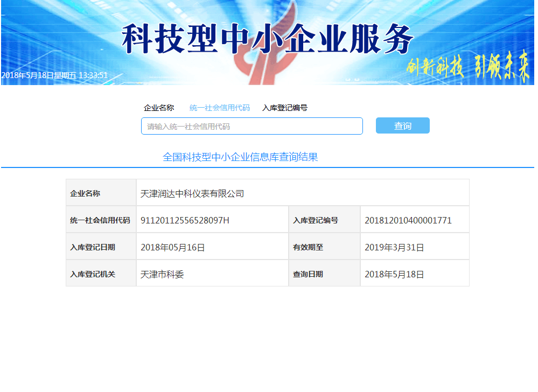This screenshot has width=538, height=392.
Task: Click the 企业名称 table label cell
Action: click(101, 192)
